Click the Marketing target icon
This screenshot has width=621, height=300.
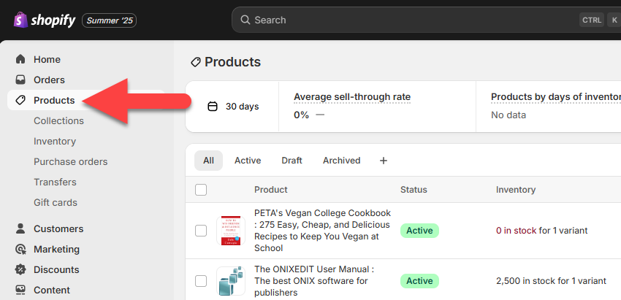(x=20, y=250)
